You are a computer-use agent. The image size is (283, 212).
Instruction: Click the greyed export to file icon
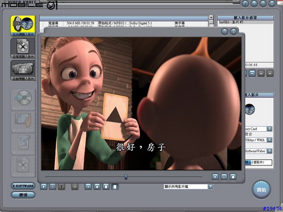[23, 167]
